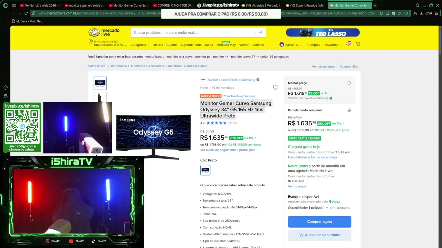Expand the Categorias dropdown menu
Viewport: 442px width, 248px height.
coord(140,45)
